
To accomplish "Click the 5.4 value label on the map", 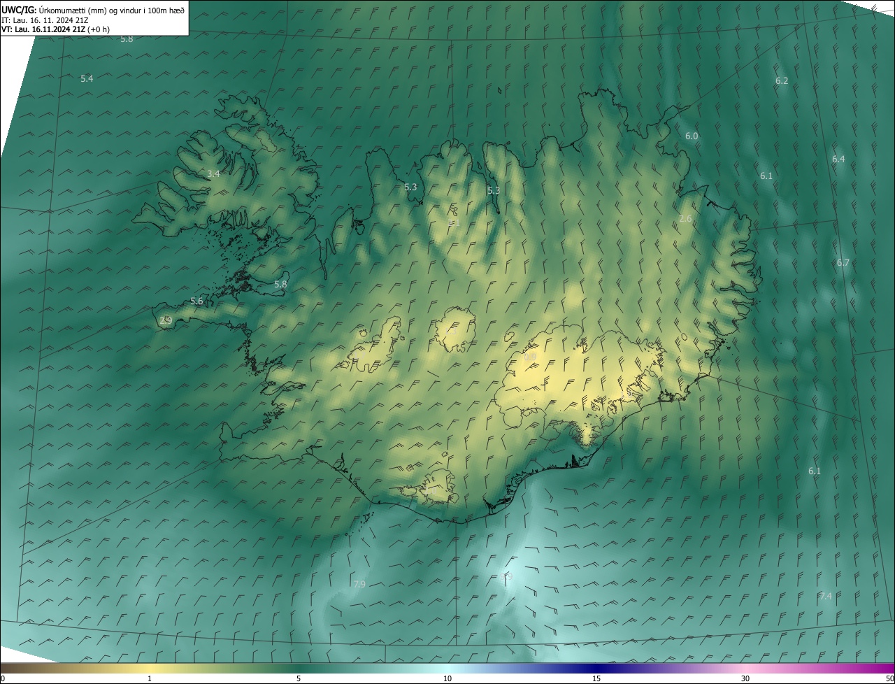I will click(x=87, y=79).
